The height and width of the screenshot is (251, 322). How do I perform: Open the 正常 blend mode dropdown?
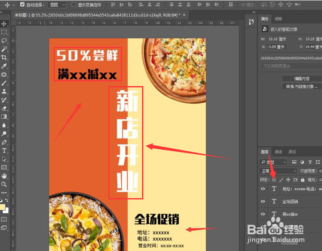(278, 171)
